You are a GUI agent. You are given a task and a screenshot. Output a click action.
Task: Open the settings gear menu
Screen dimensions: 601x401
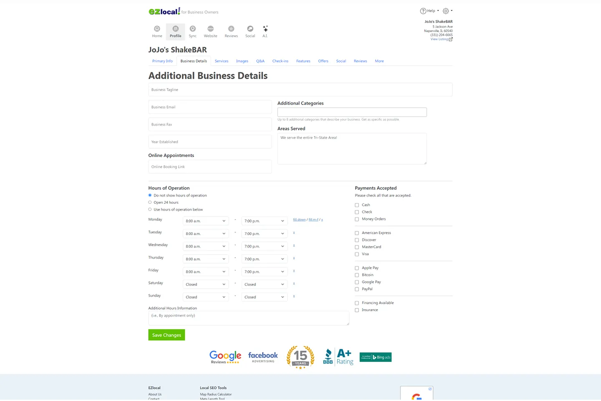447,11
